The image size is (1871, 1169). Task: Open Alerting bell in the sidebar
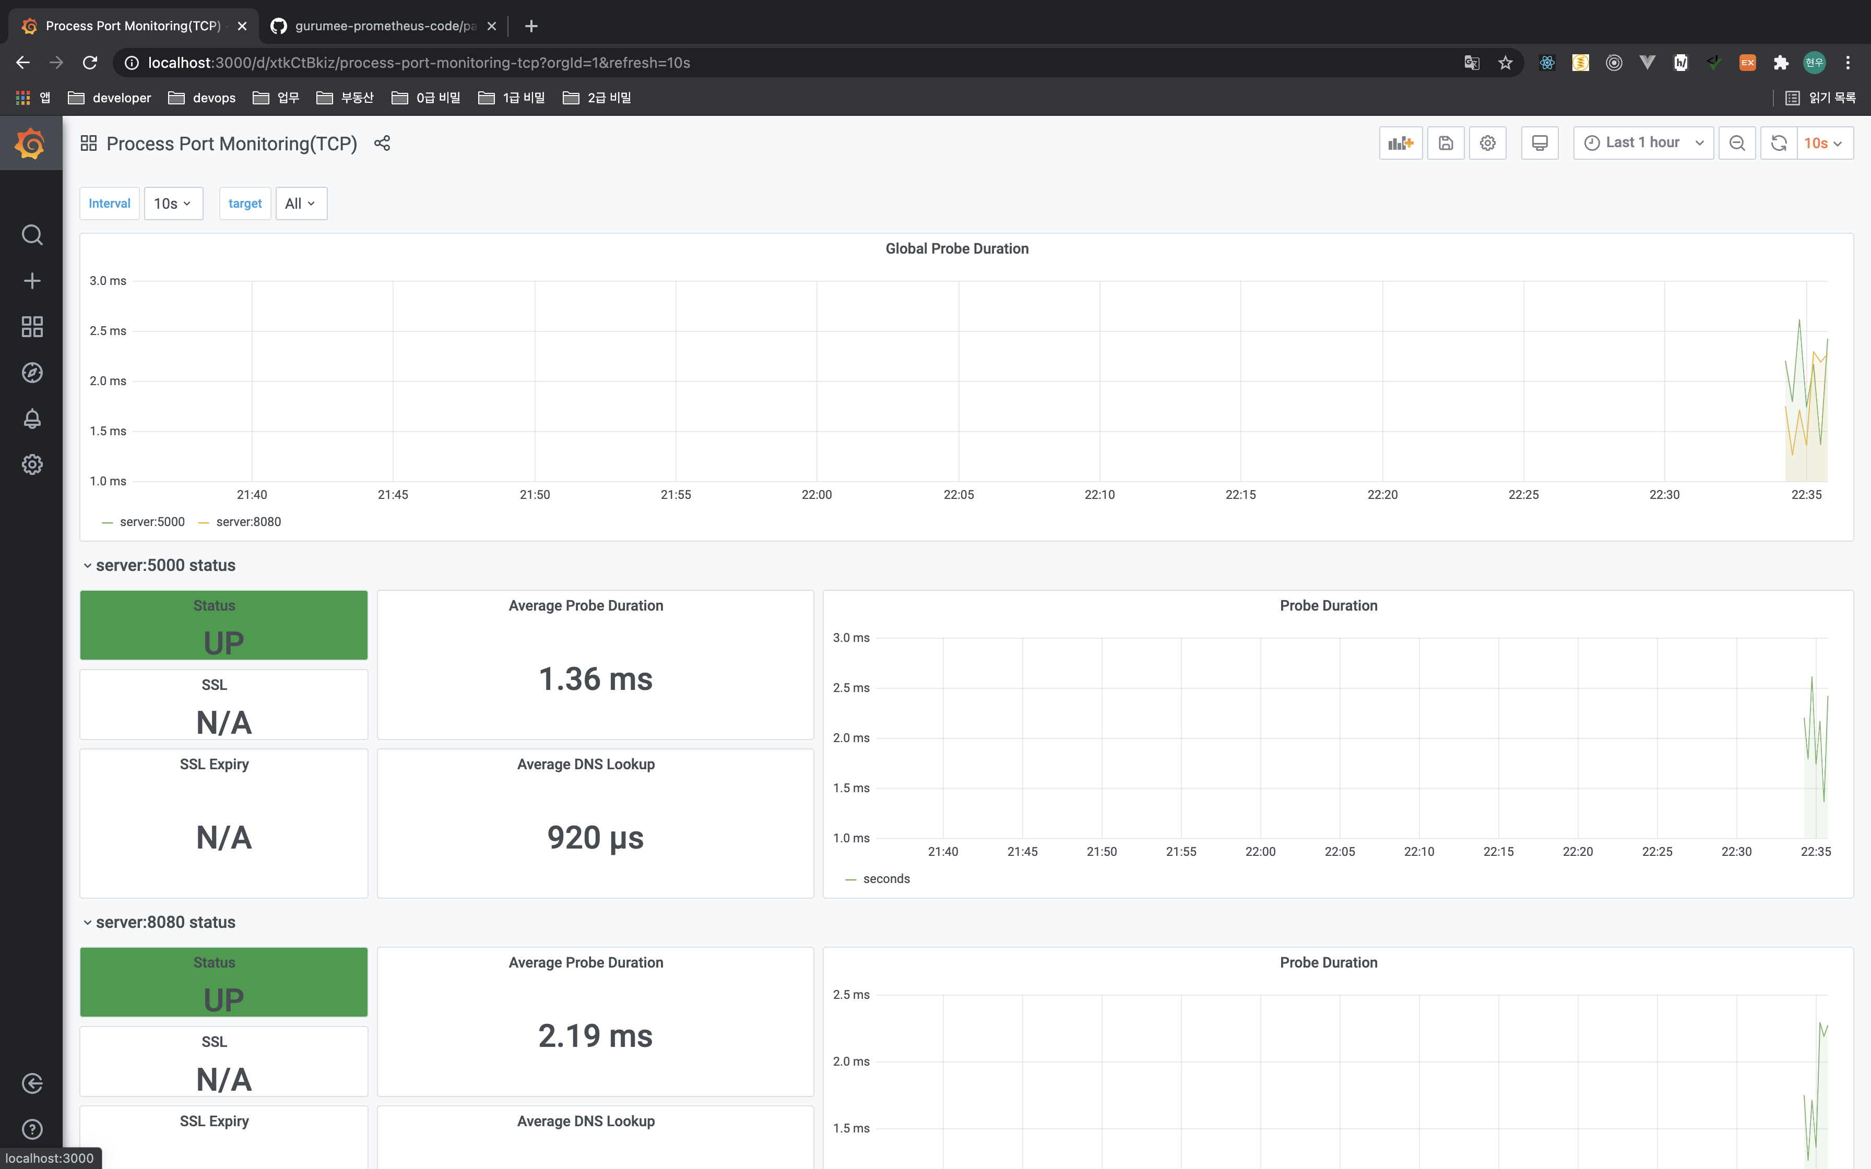(x=32, y=418)
